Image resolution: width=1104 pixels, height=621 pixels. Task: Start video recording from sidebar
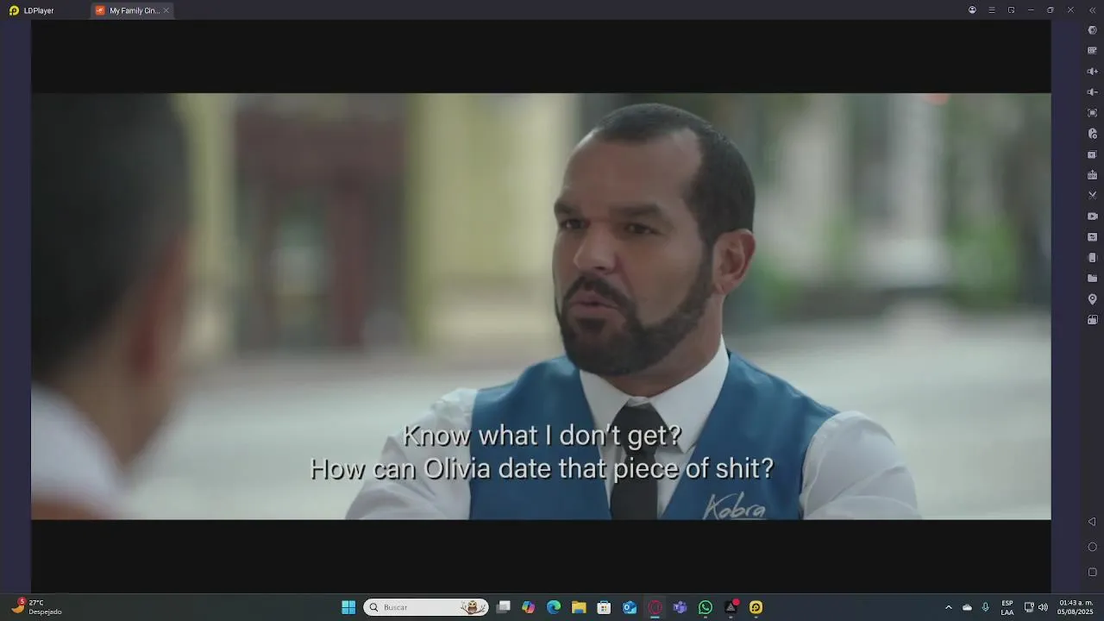(x=1092, y=216)
